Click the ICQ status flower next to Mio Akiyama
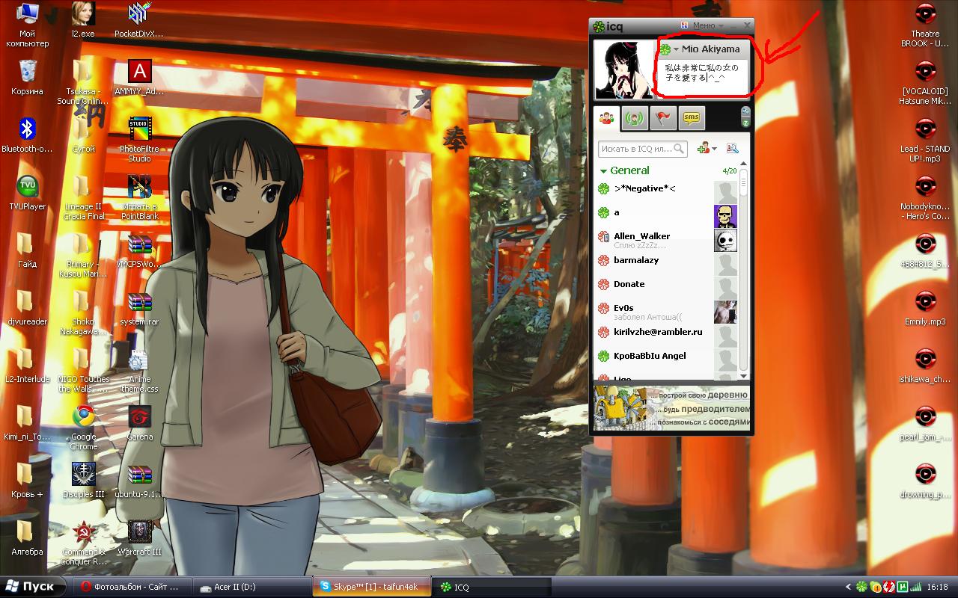This screenshot has width=958, height=598. point(665,49)
